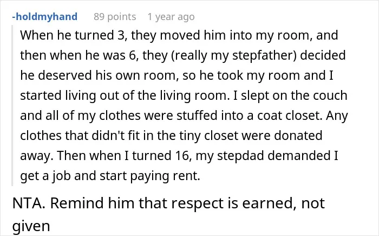Screen dimensions: 379x236
Task: Click the line starting "clothes that didn't fit"
Action: [x=171, y=136]
